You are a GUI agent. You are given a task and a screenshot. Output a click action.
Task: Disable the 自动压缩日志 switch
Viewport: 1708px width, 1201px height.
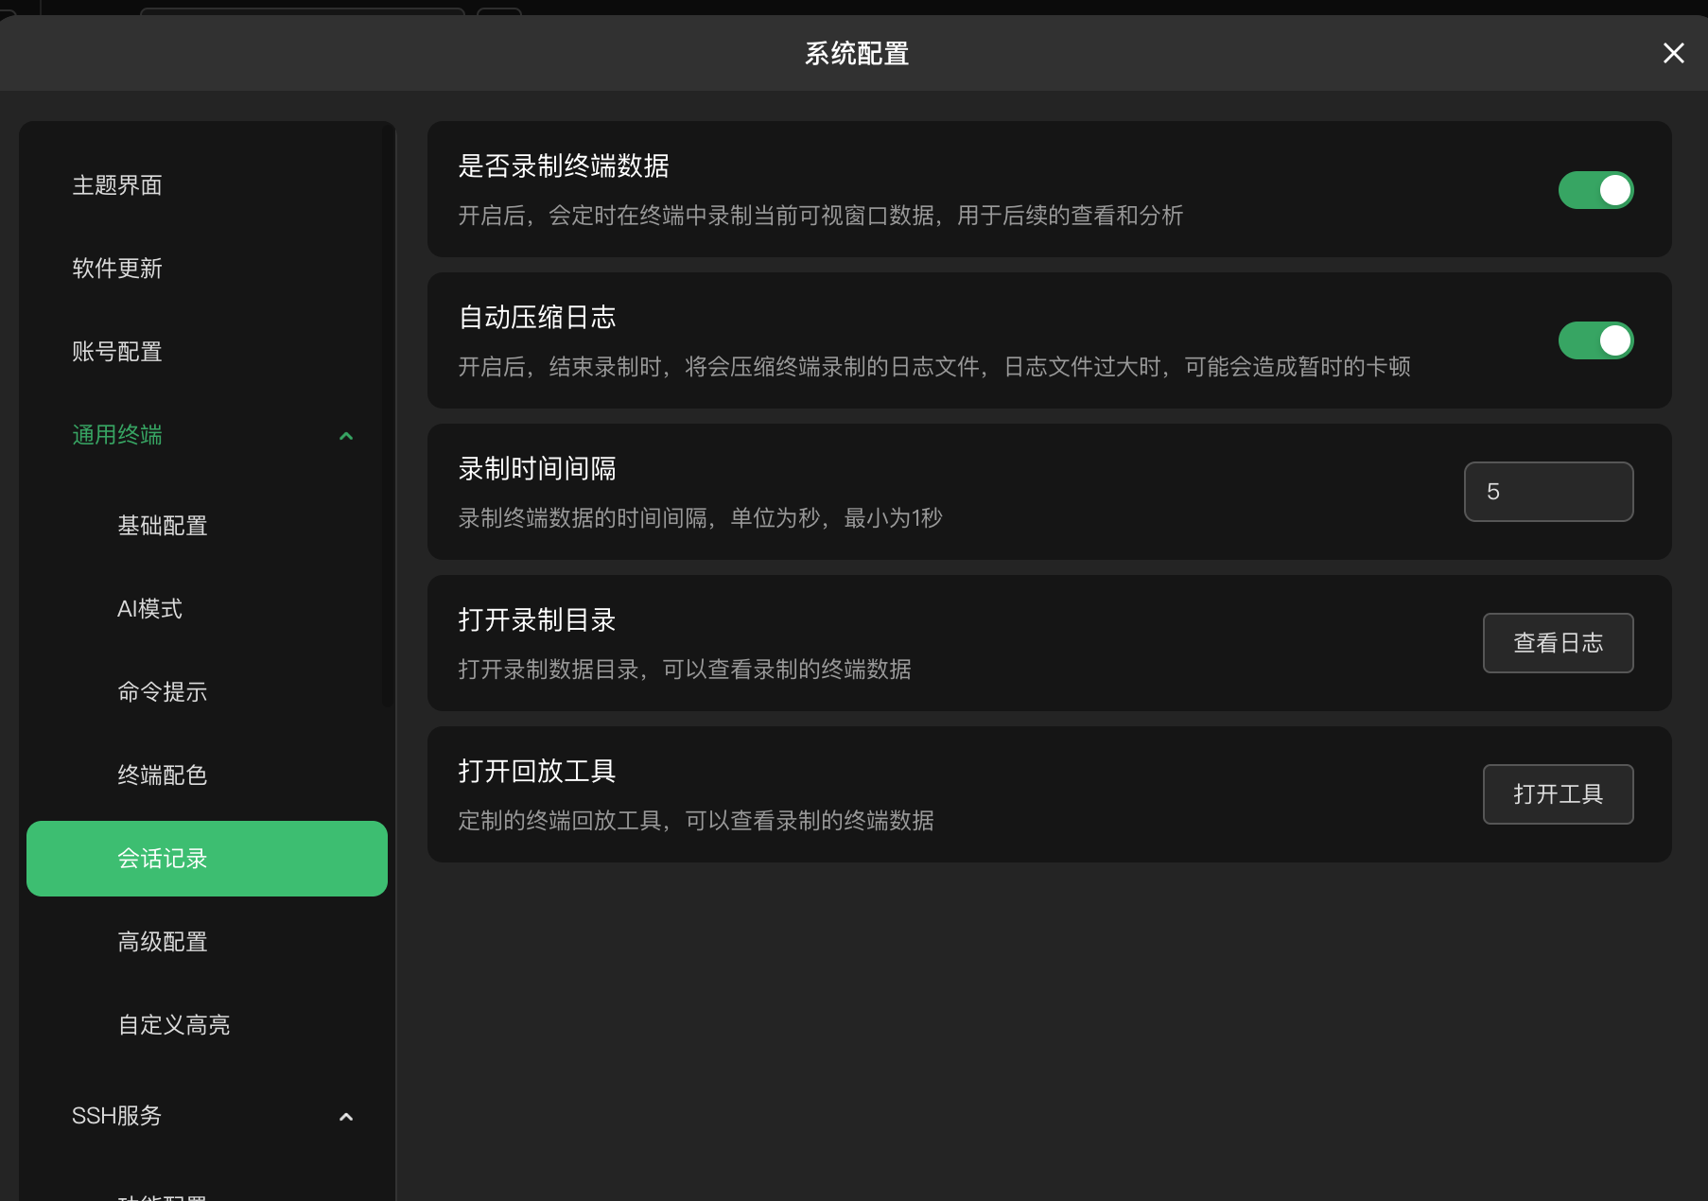(x=1595, y=340)
